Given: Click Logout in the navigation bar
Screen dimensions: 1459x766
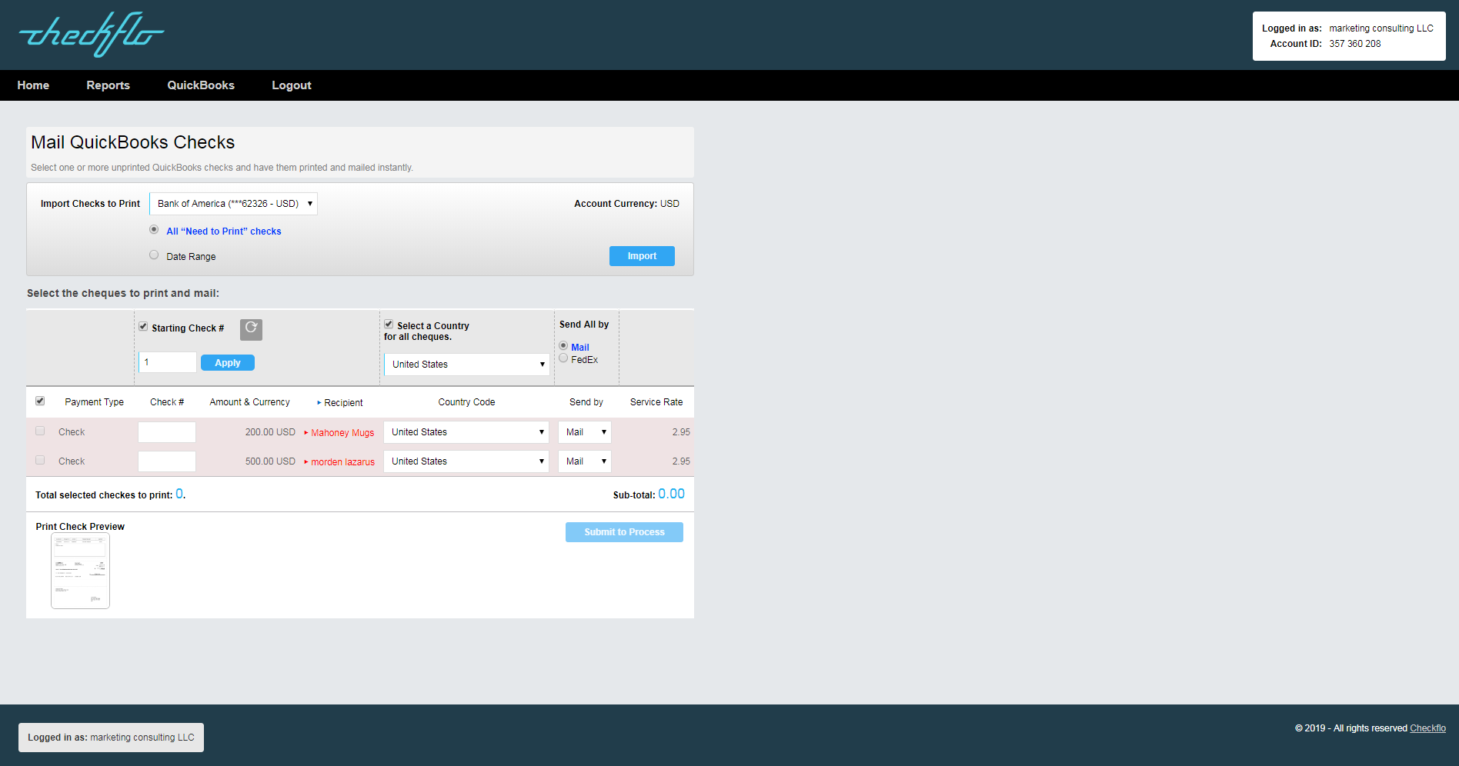Looking at the screenshot, I should click(x=292, y=85).
